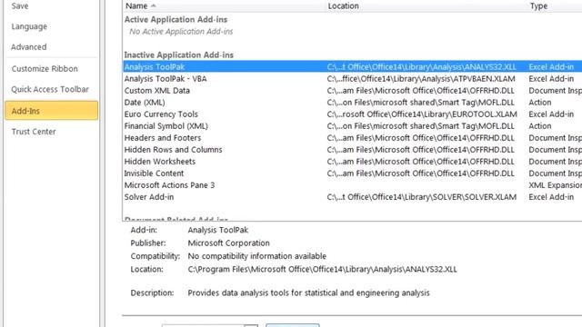Click the add-in description text
This screenshot has width=582, height=327.
point(308,292)
